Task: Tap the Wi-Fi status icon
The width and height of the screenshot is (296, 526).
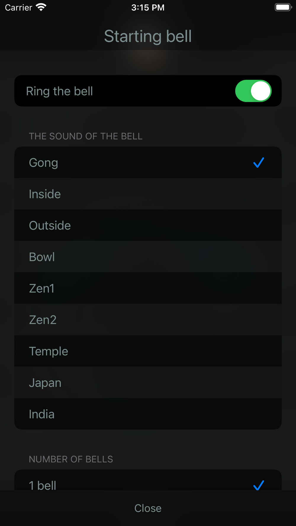Action: (x=41, y=7)
